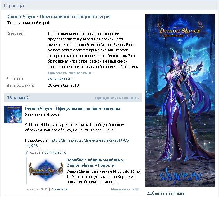Click link preview text starting 'Demon Slayer, Уважаемые Игроки!'

[103, 177]
